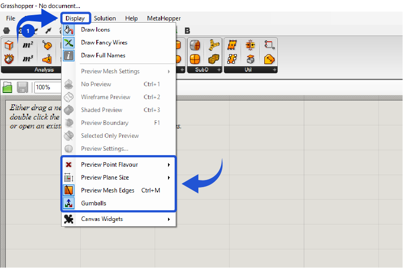Select the flaming sphere component in Analysis
This screenshot has height=268, width=403.
point(9,59)
